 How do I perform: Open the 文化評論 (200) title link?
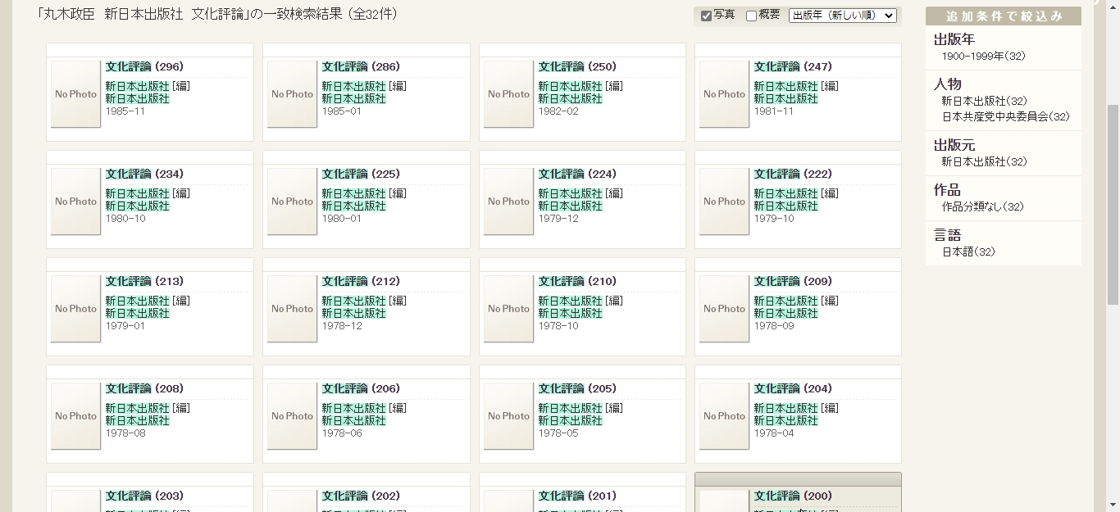[x=793, y=496]
